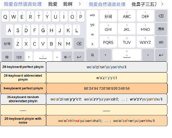Screen dimensions: 172x138
Task: Tap the Q key
Action: pyautogui.click(x=5, y=16)
